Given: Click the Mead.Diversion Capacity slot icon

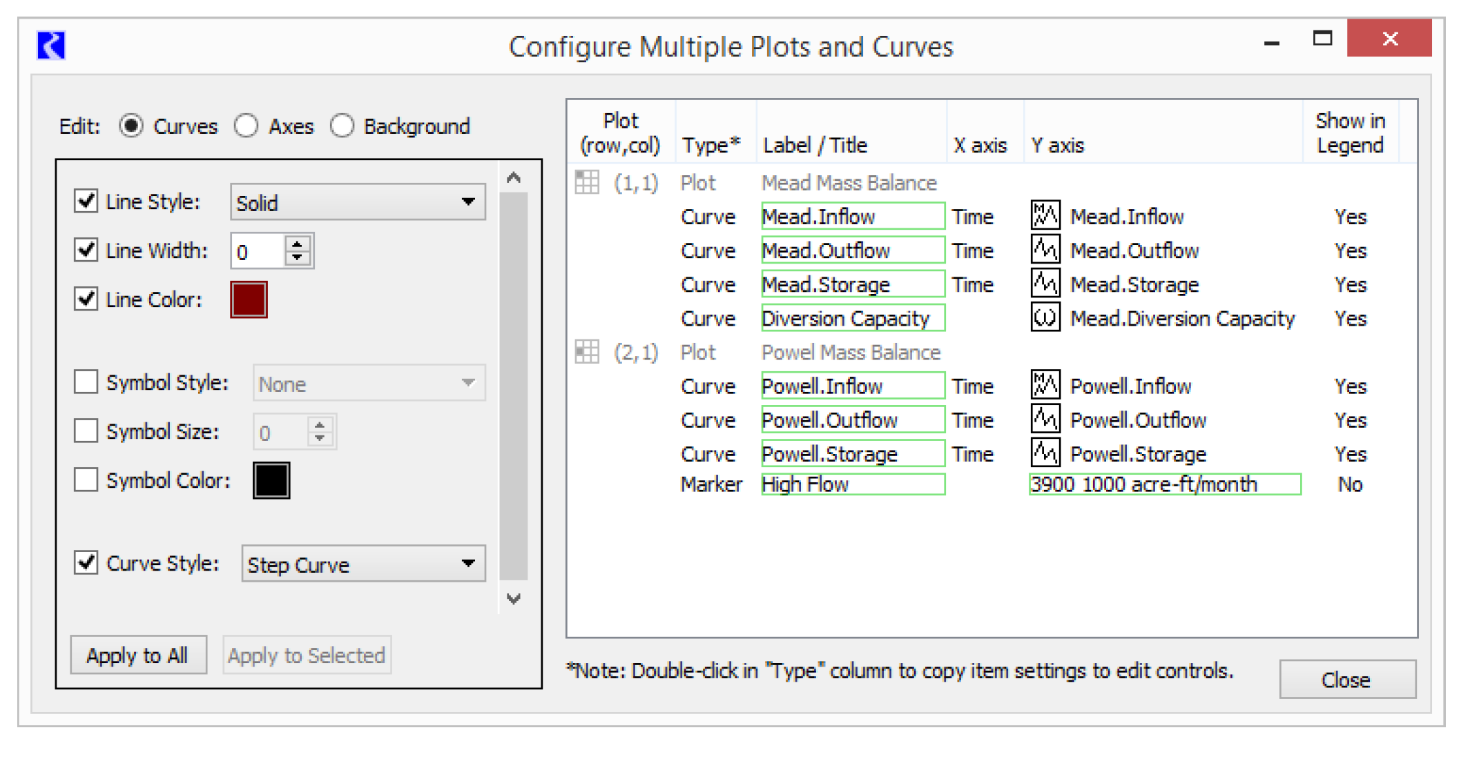Looking at the screenshot, I should (x=1045, y=317).
